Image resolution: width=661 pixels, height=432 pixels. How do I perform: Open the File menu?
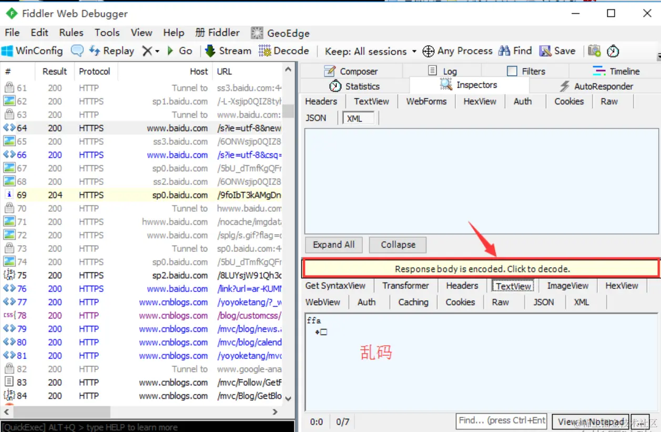click(x=12, y=33)
